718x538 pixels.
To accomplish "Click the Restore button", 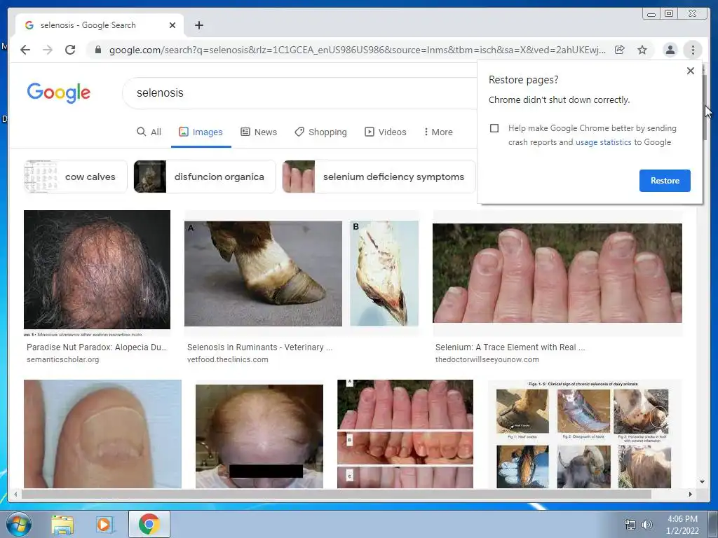I will (665, 180).
